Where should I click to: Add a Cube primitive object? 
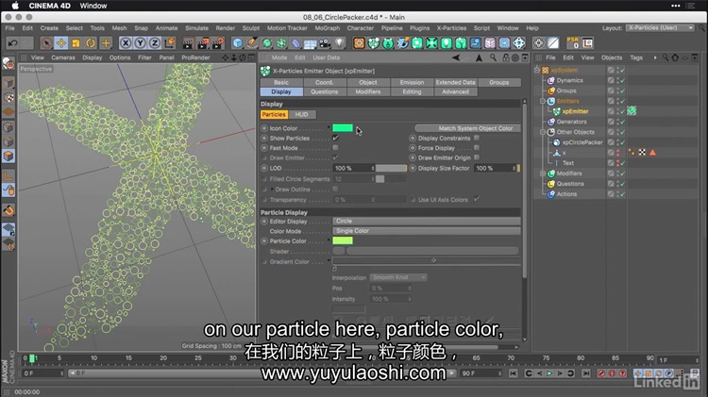tap(238, 43)
